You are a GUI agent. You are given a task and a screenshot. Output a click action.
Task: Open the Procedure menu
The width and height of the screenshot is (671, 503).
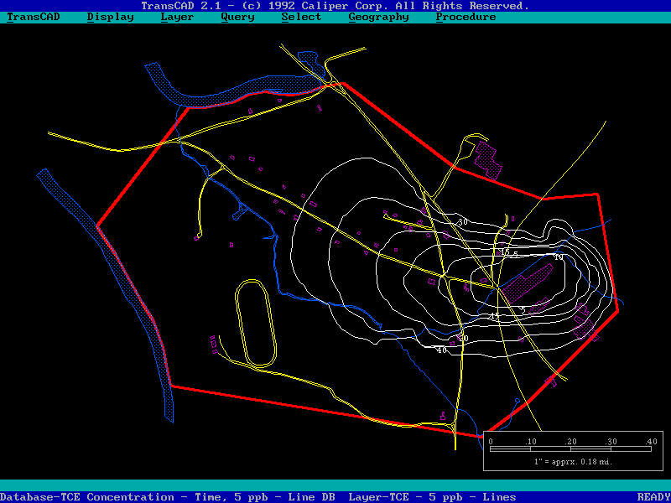[466, 17]
